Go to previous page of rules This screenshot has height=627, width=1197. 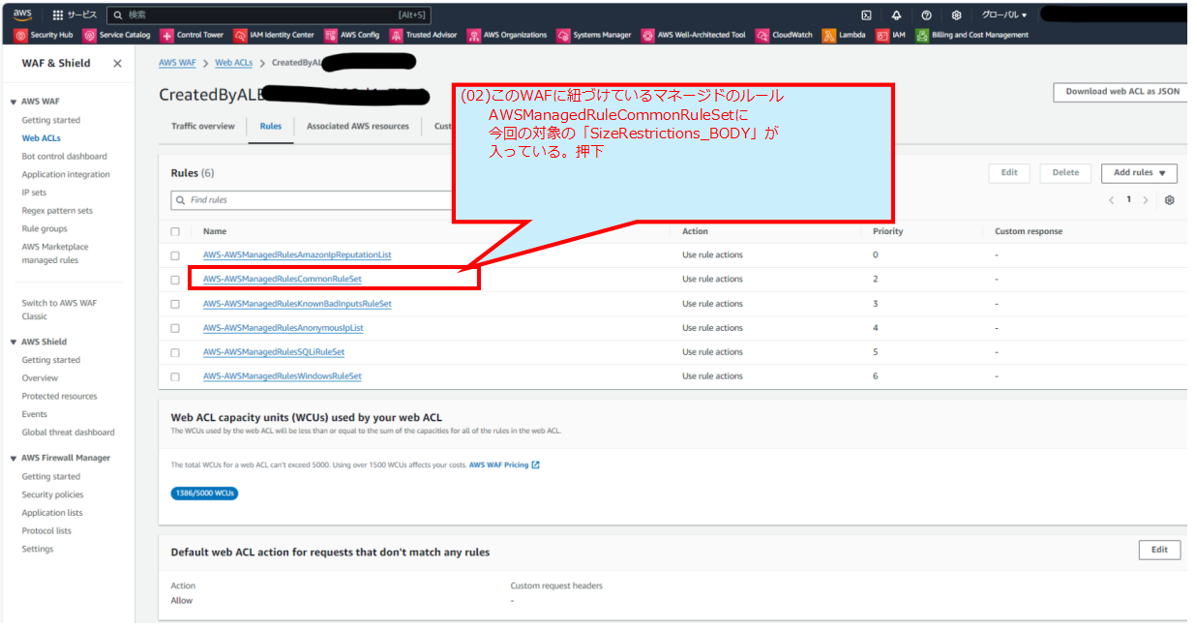pyautogui.click(x=1111, y=200)
